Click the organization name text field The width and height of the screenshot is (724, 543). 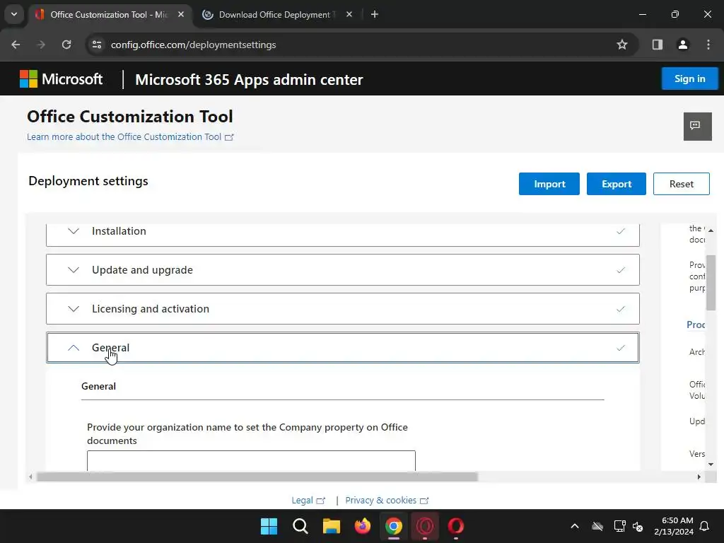point(251,461)
